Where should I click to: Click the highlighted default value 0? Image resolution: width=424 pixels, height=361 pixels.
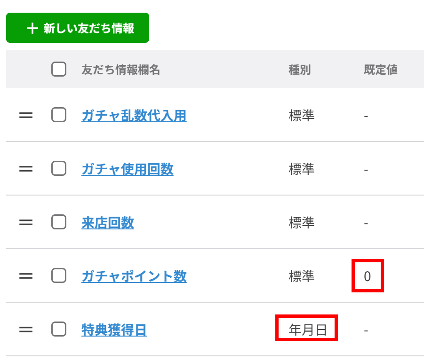(367, 276)
